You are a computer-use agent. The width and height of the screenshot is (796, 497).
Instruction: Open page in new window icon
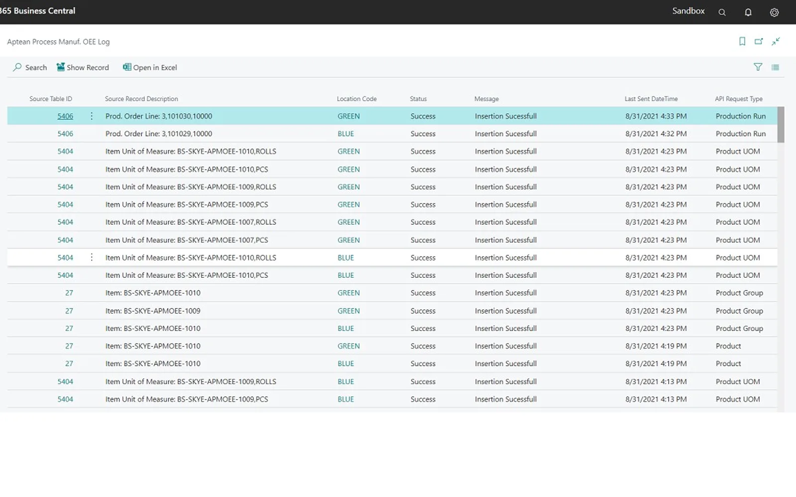tap(759, 41)
